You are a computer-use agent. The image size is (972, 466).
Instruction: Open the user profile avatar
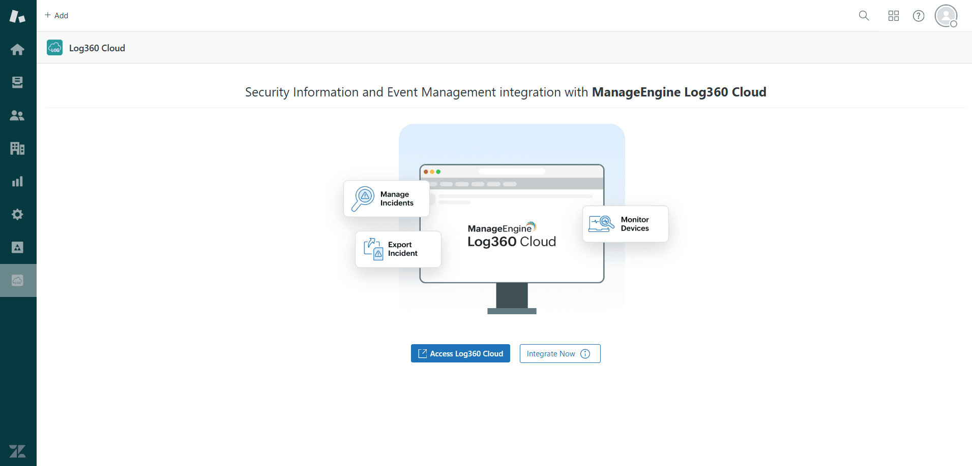click(x=946, y=16)
